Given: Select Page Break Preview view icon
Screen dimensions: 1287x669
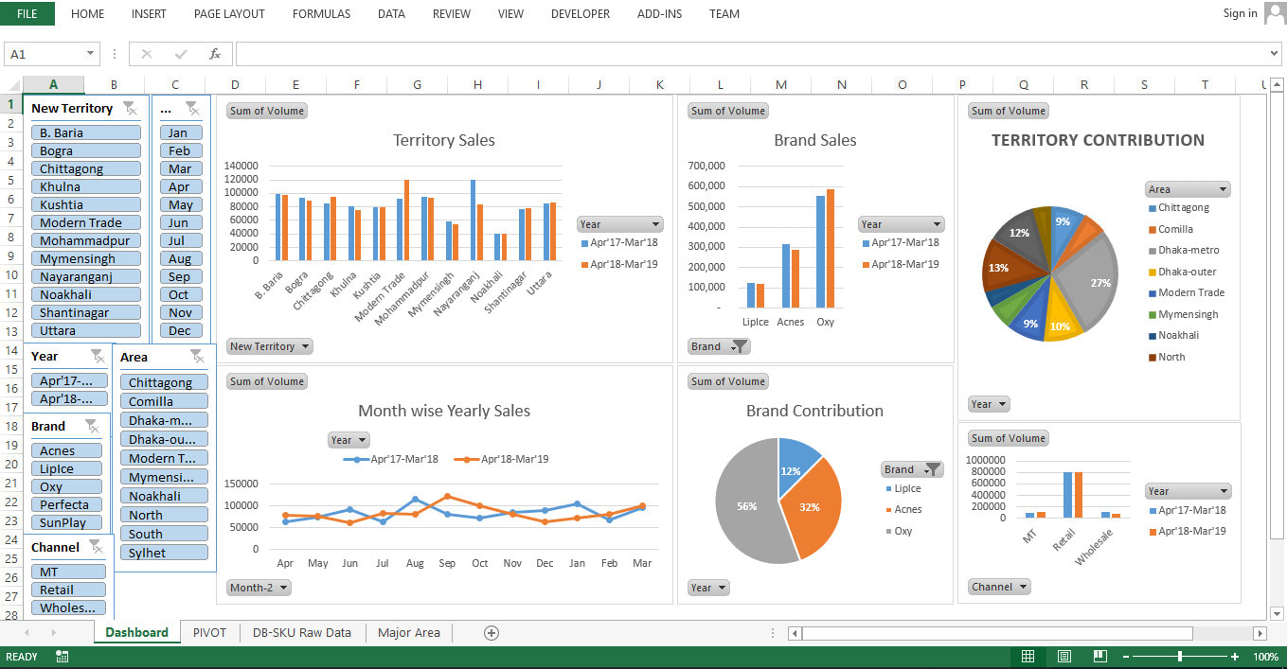Looking at the screenshot, I should [1099, 657].
